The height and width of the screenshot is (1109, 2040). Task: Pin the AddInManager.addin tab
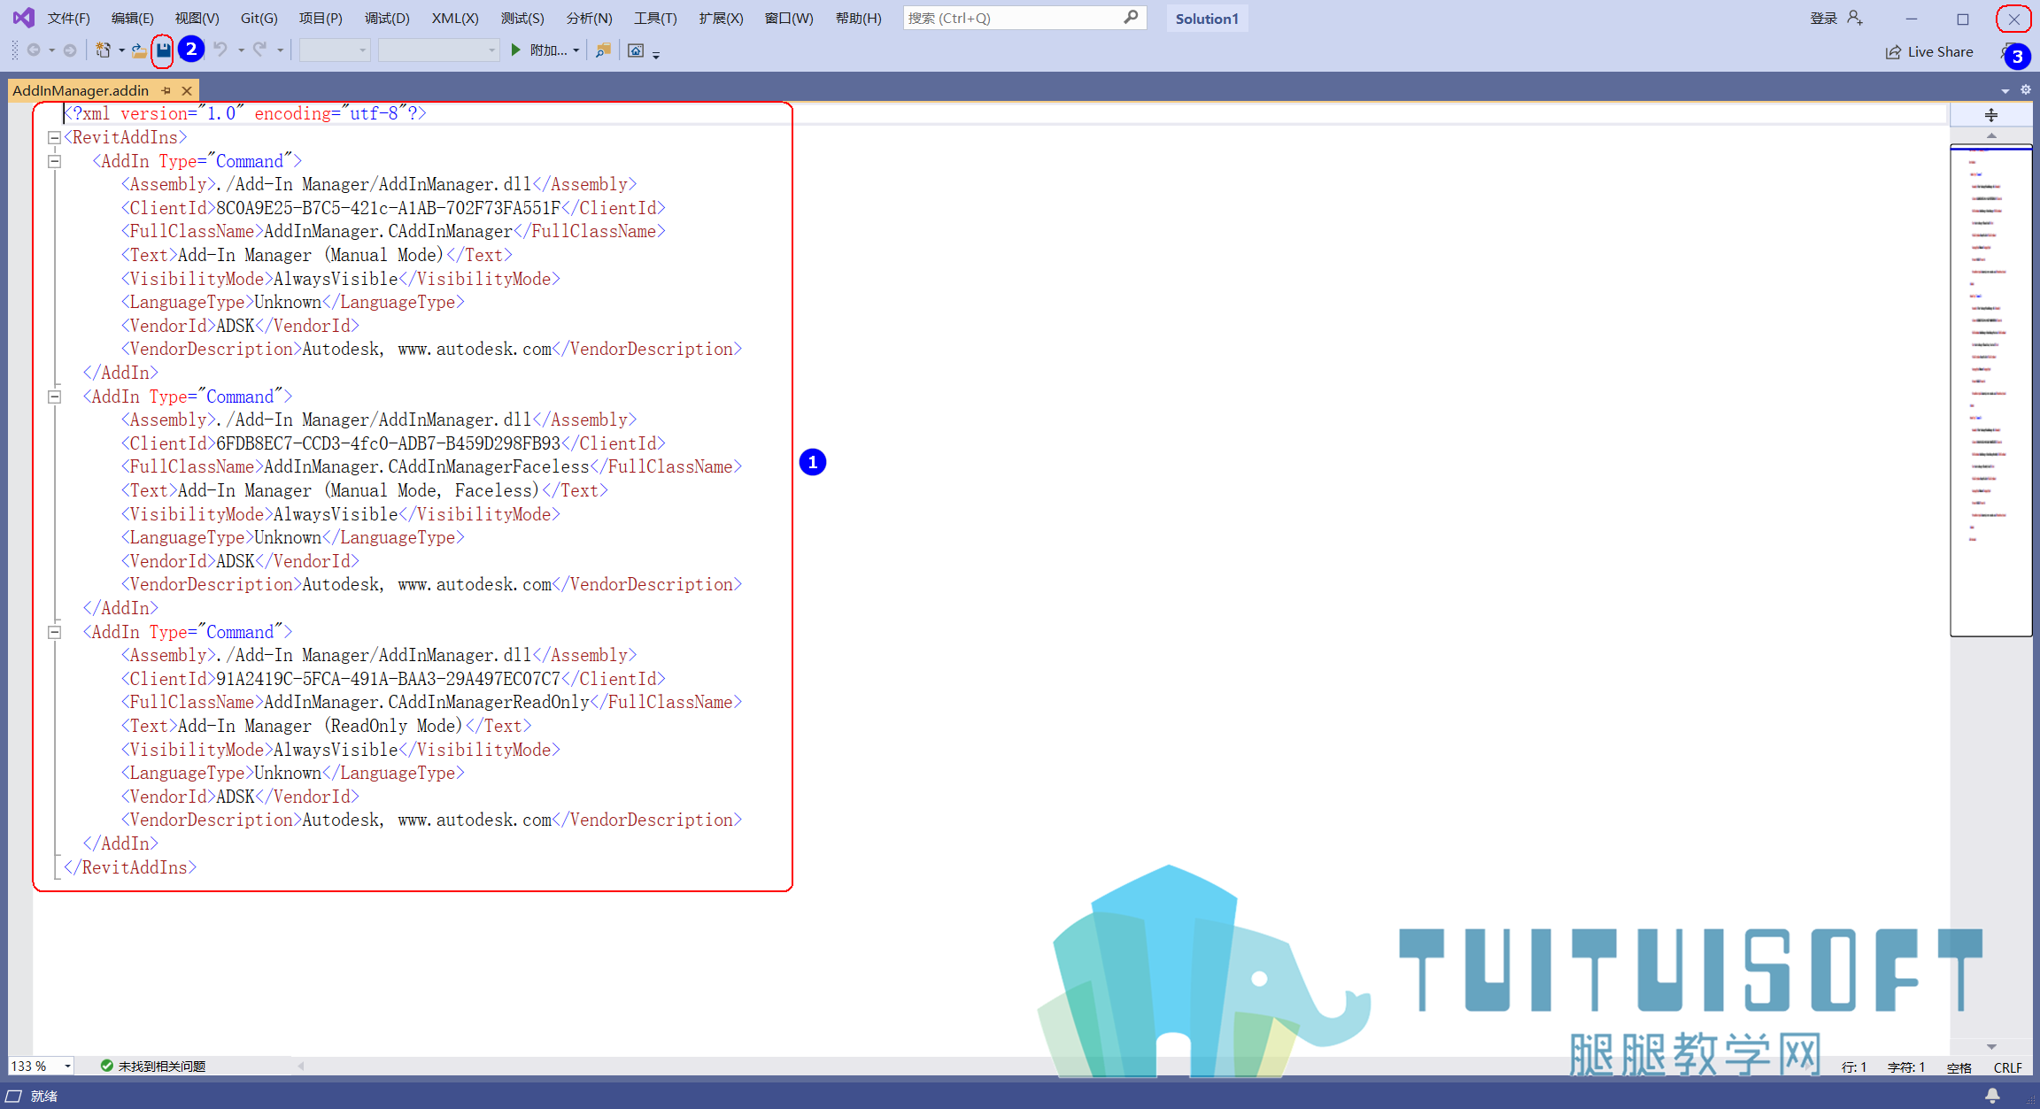point(166,90)
